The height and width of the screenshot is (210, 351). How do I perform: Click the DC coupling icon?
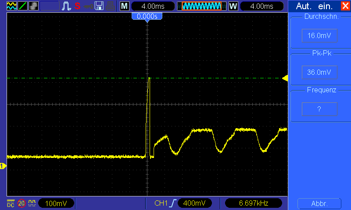click(11, 203)
